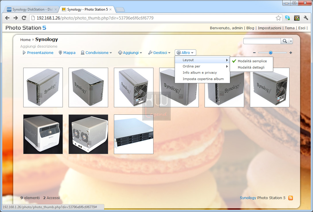The height and width of the screenshot is (212, 313).
Task: Click the '9 elementi' count text
Action: coord(30,198)
